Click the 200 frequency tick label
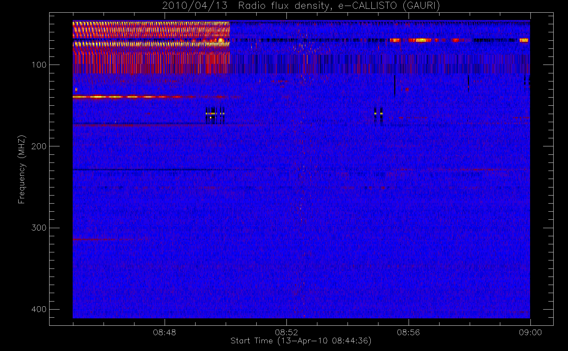This screenshot has height=351, width=568. (39, 146)
